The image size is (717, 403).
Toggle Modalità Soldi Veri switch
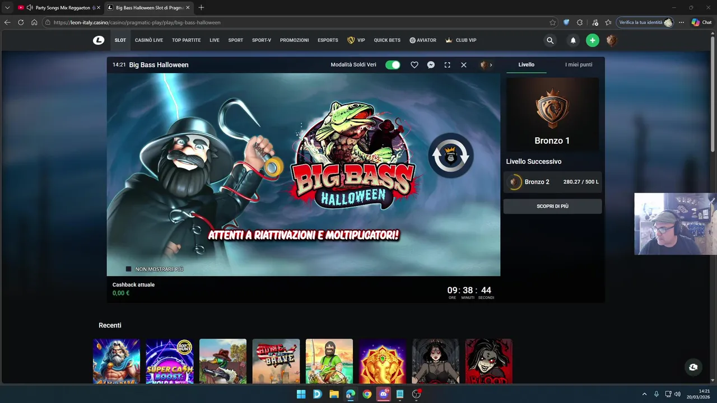click(x=393, y=65)
